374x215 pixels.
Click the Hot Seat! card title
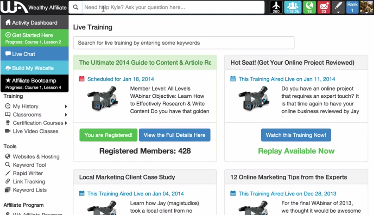point(292,63)
